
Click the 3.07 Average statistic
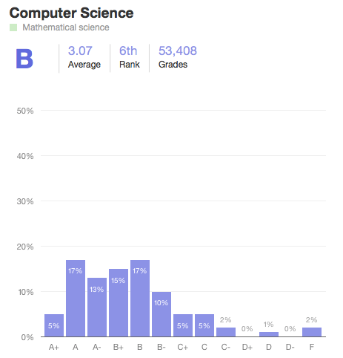(x=84, y=57)
